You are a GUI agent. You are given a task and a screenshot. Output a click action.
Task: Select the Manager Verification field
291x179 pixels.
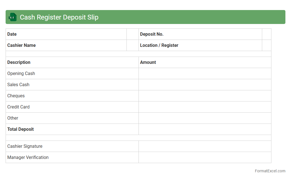click(205, 158)
